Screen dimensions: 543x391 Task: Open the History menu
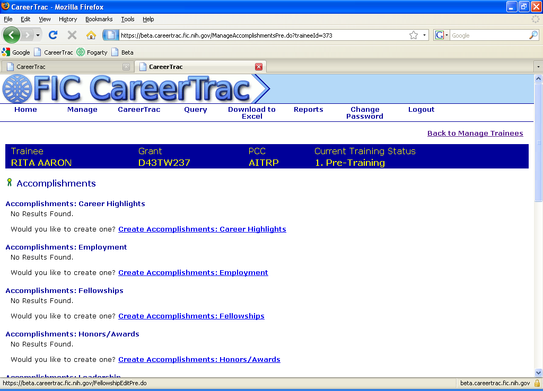67,19
